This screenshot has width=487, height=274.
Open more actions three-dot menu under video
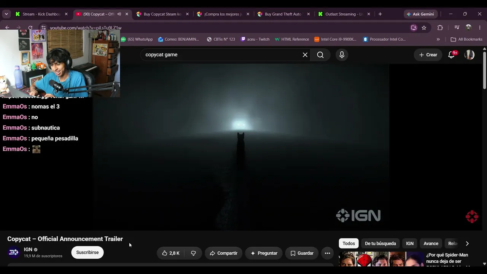coord(327,253)
